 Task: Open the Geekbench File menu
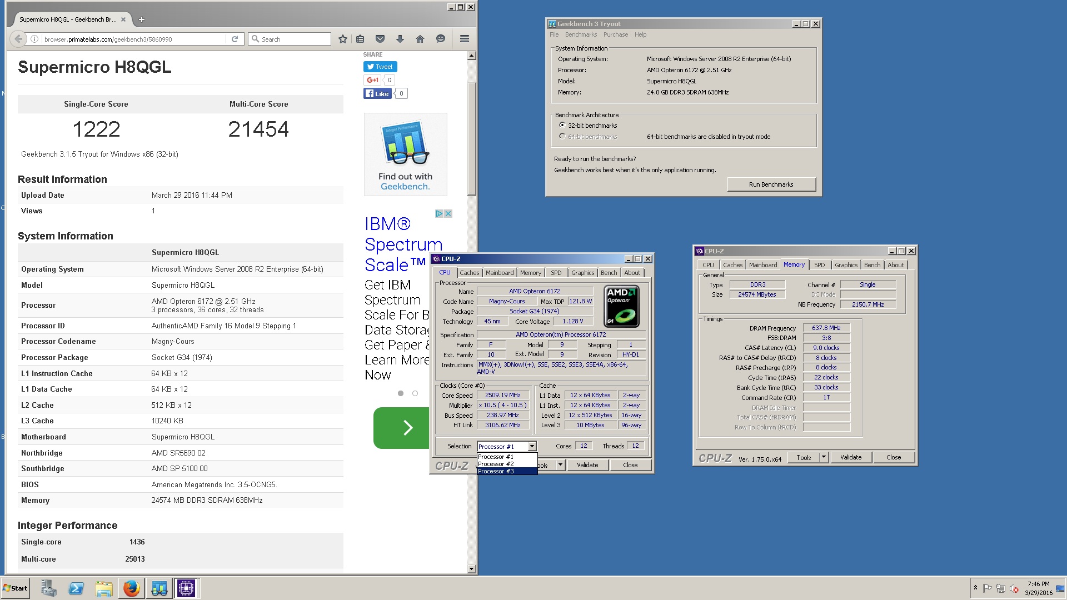click(x=554, y=34)
